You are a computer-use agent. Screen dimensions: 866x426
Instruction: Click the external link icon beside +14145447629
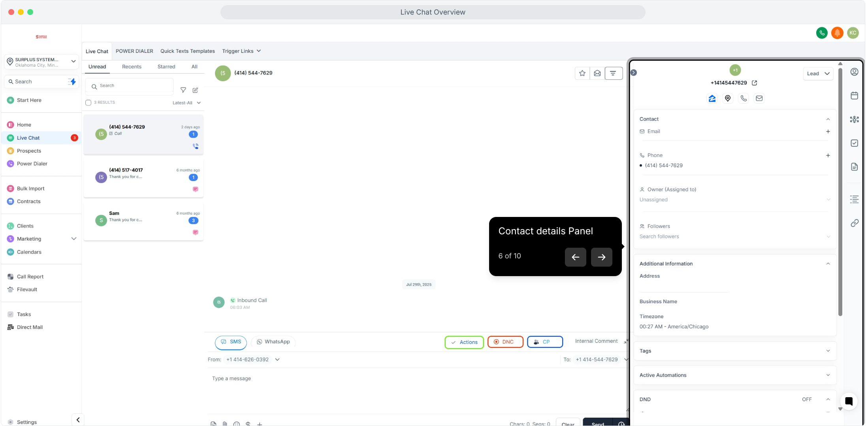coord(754,83)
